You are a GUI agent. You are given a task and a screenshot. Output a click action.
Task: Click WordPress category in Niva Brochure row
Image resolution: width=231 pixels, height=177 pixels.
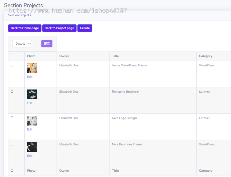coord(207,144)
